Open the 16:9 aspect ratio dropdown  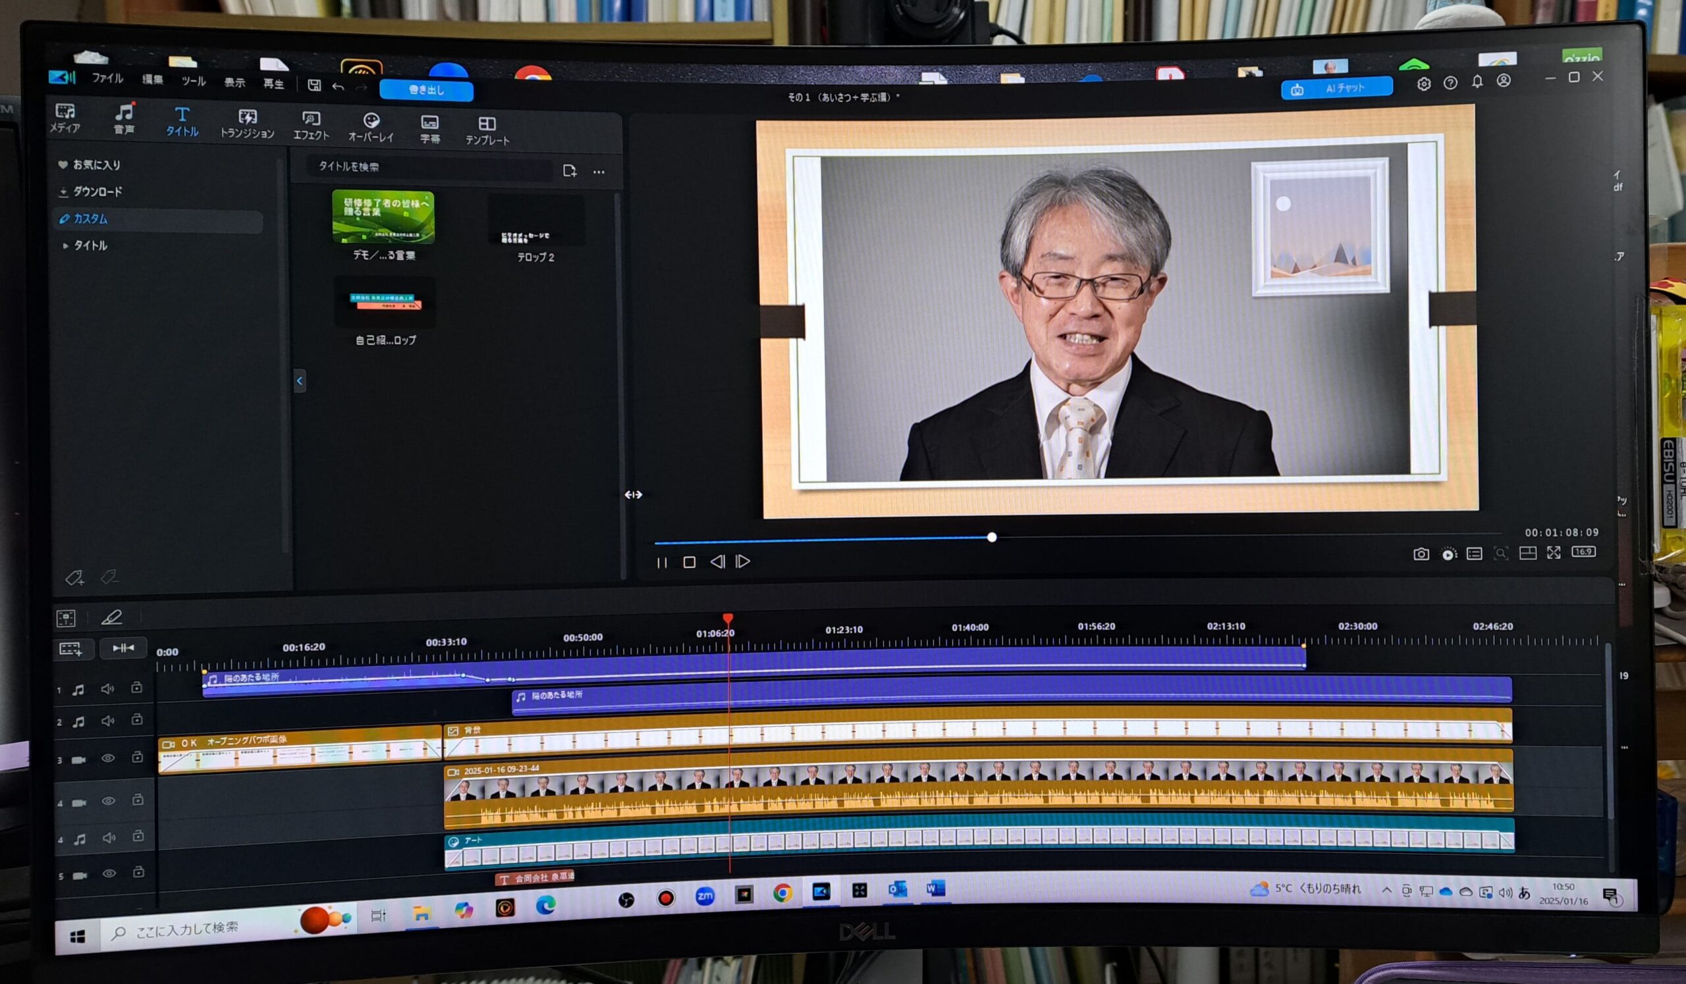[x=1583, y=552]
